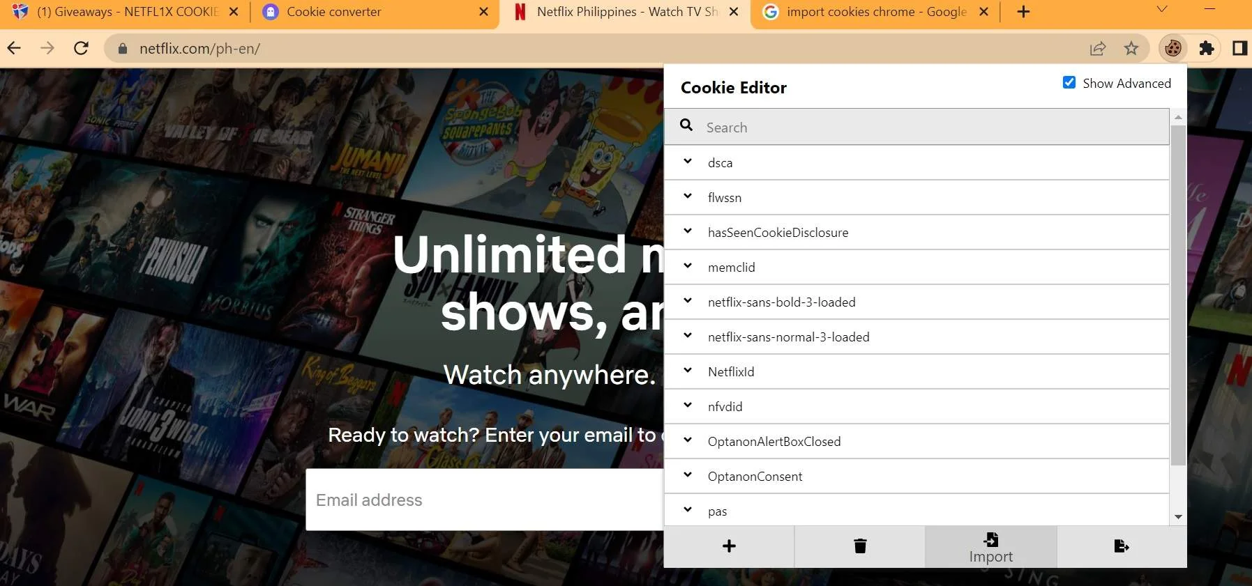
Task: Click the share page icon in address bar
Action: (1097, 48)
